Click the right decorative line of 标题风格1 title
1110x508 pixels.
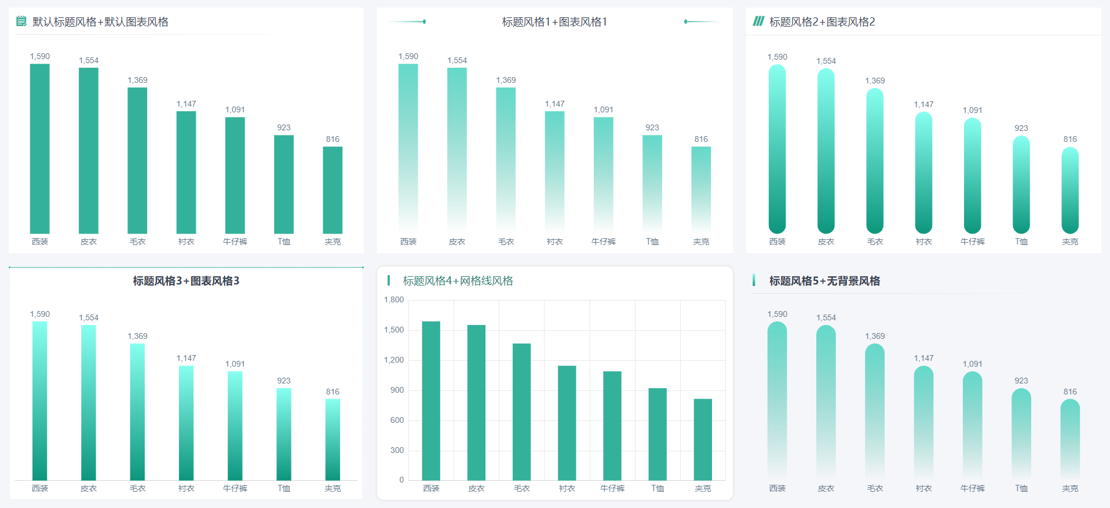tap(702, 21)
